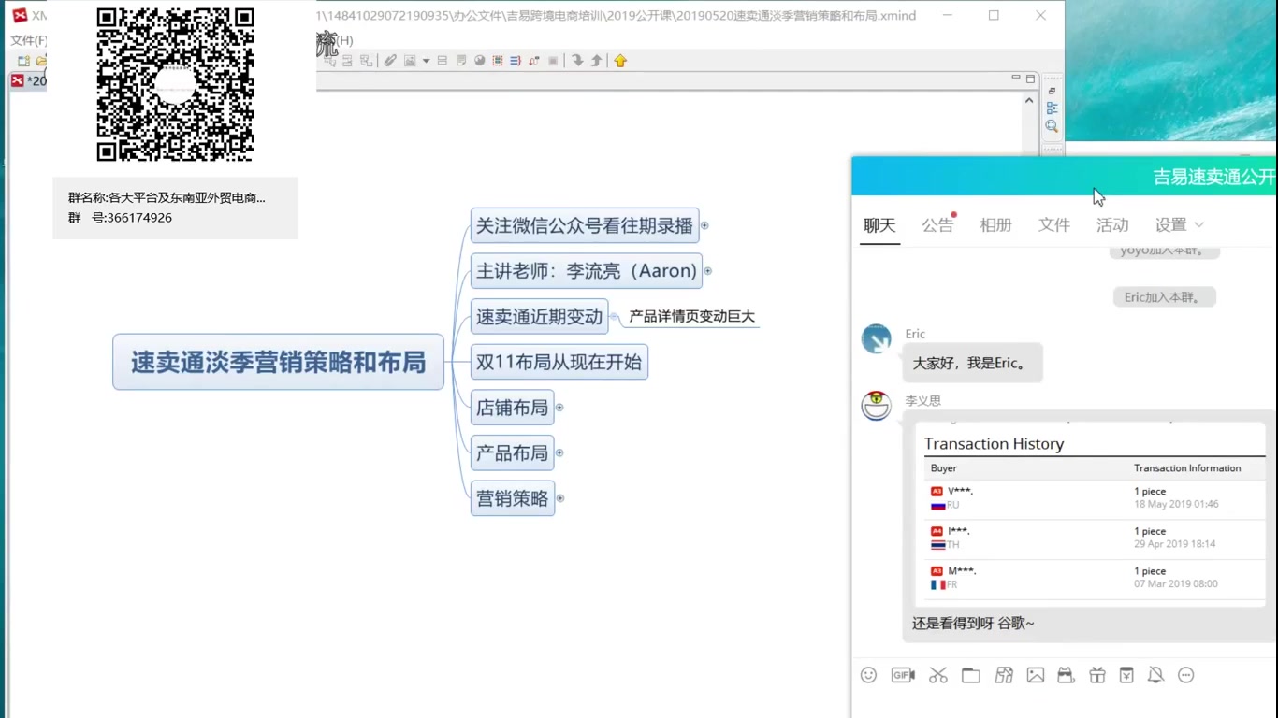This screenshot has width=1278, height=718.
Task: Click the up arrow of the canvas scrollbar
Action: point(1029,100)
